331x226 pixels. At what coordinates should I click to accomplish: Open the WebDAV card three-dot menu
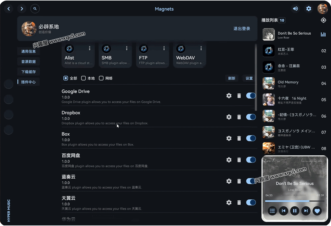(x=201, y=48)
